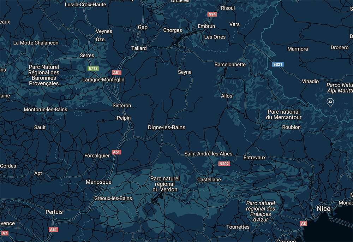Screen dimensions: 353x242
Task: Click the A8 motorway shield near Nice
Action: (x=303, y=223)
